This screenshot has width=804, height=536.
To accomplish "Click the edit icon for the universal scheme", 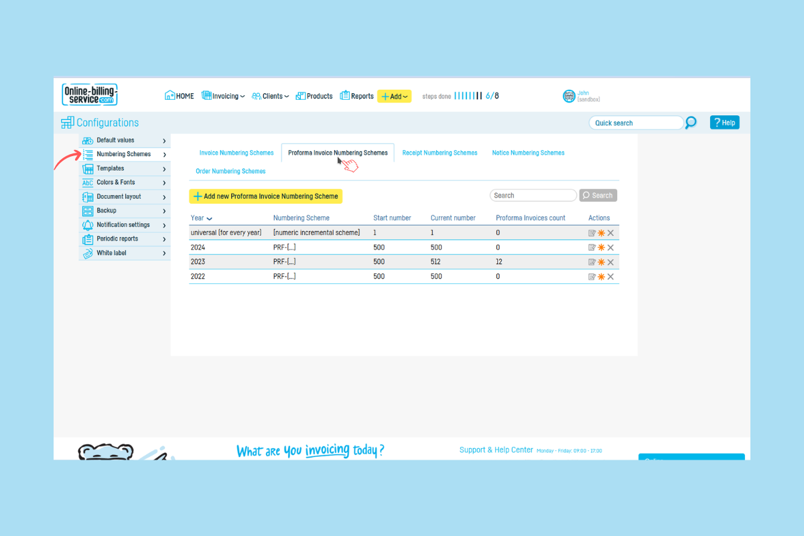I will tap(592, 232).
